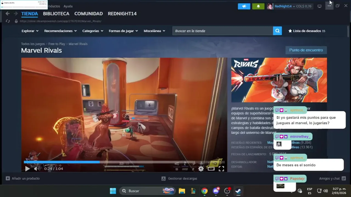The width and height of the screenshot is (351, 197).
Task: Open Google Chrome from the taskbar
Action: (x=204, y=191)
